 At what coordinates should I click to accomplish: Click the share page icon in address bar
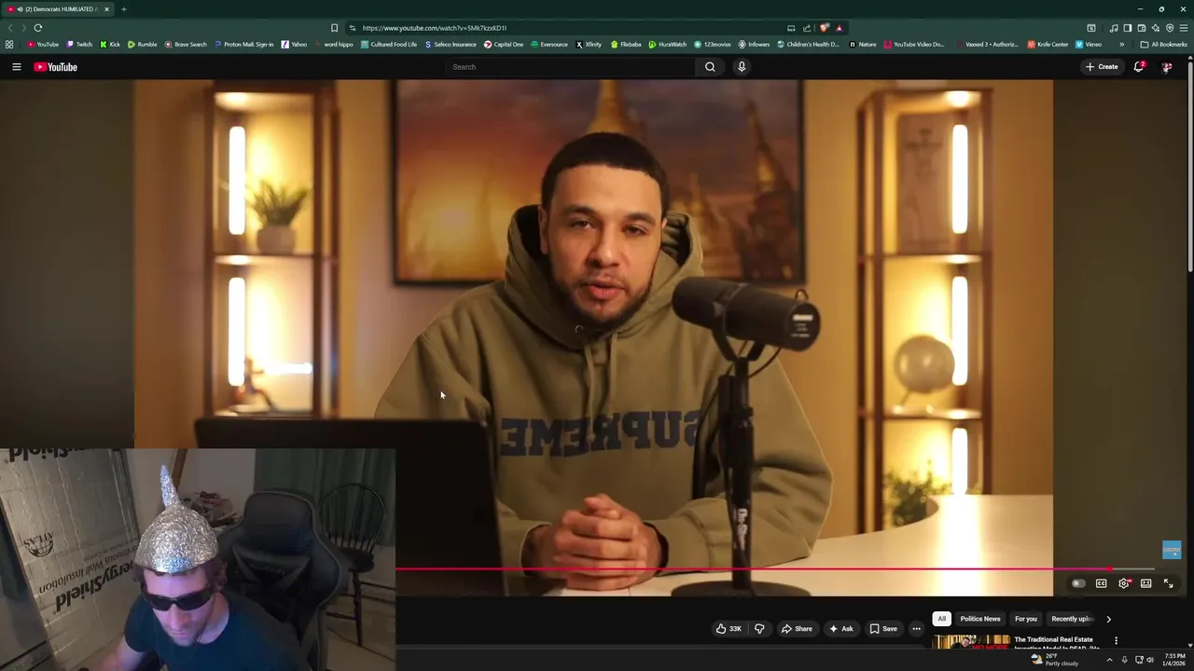807,28
